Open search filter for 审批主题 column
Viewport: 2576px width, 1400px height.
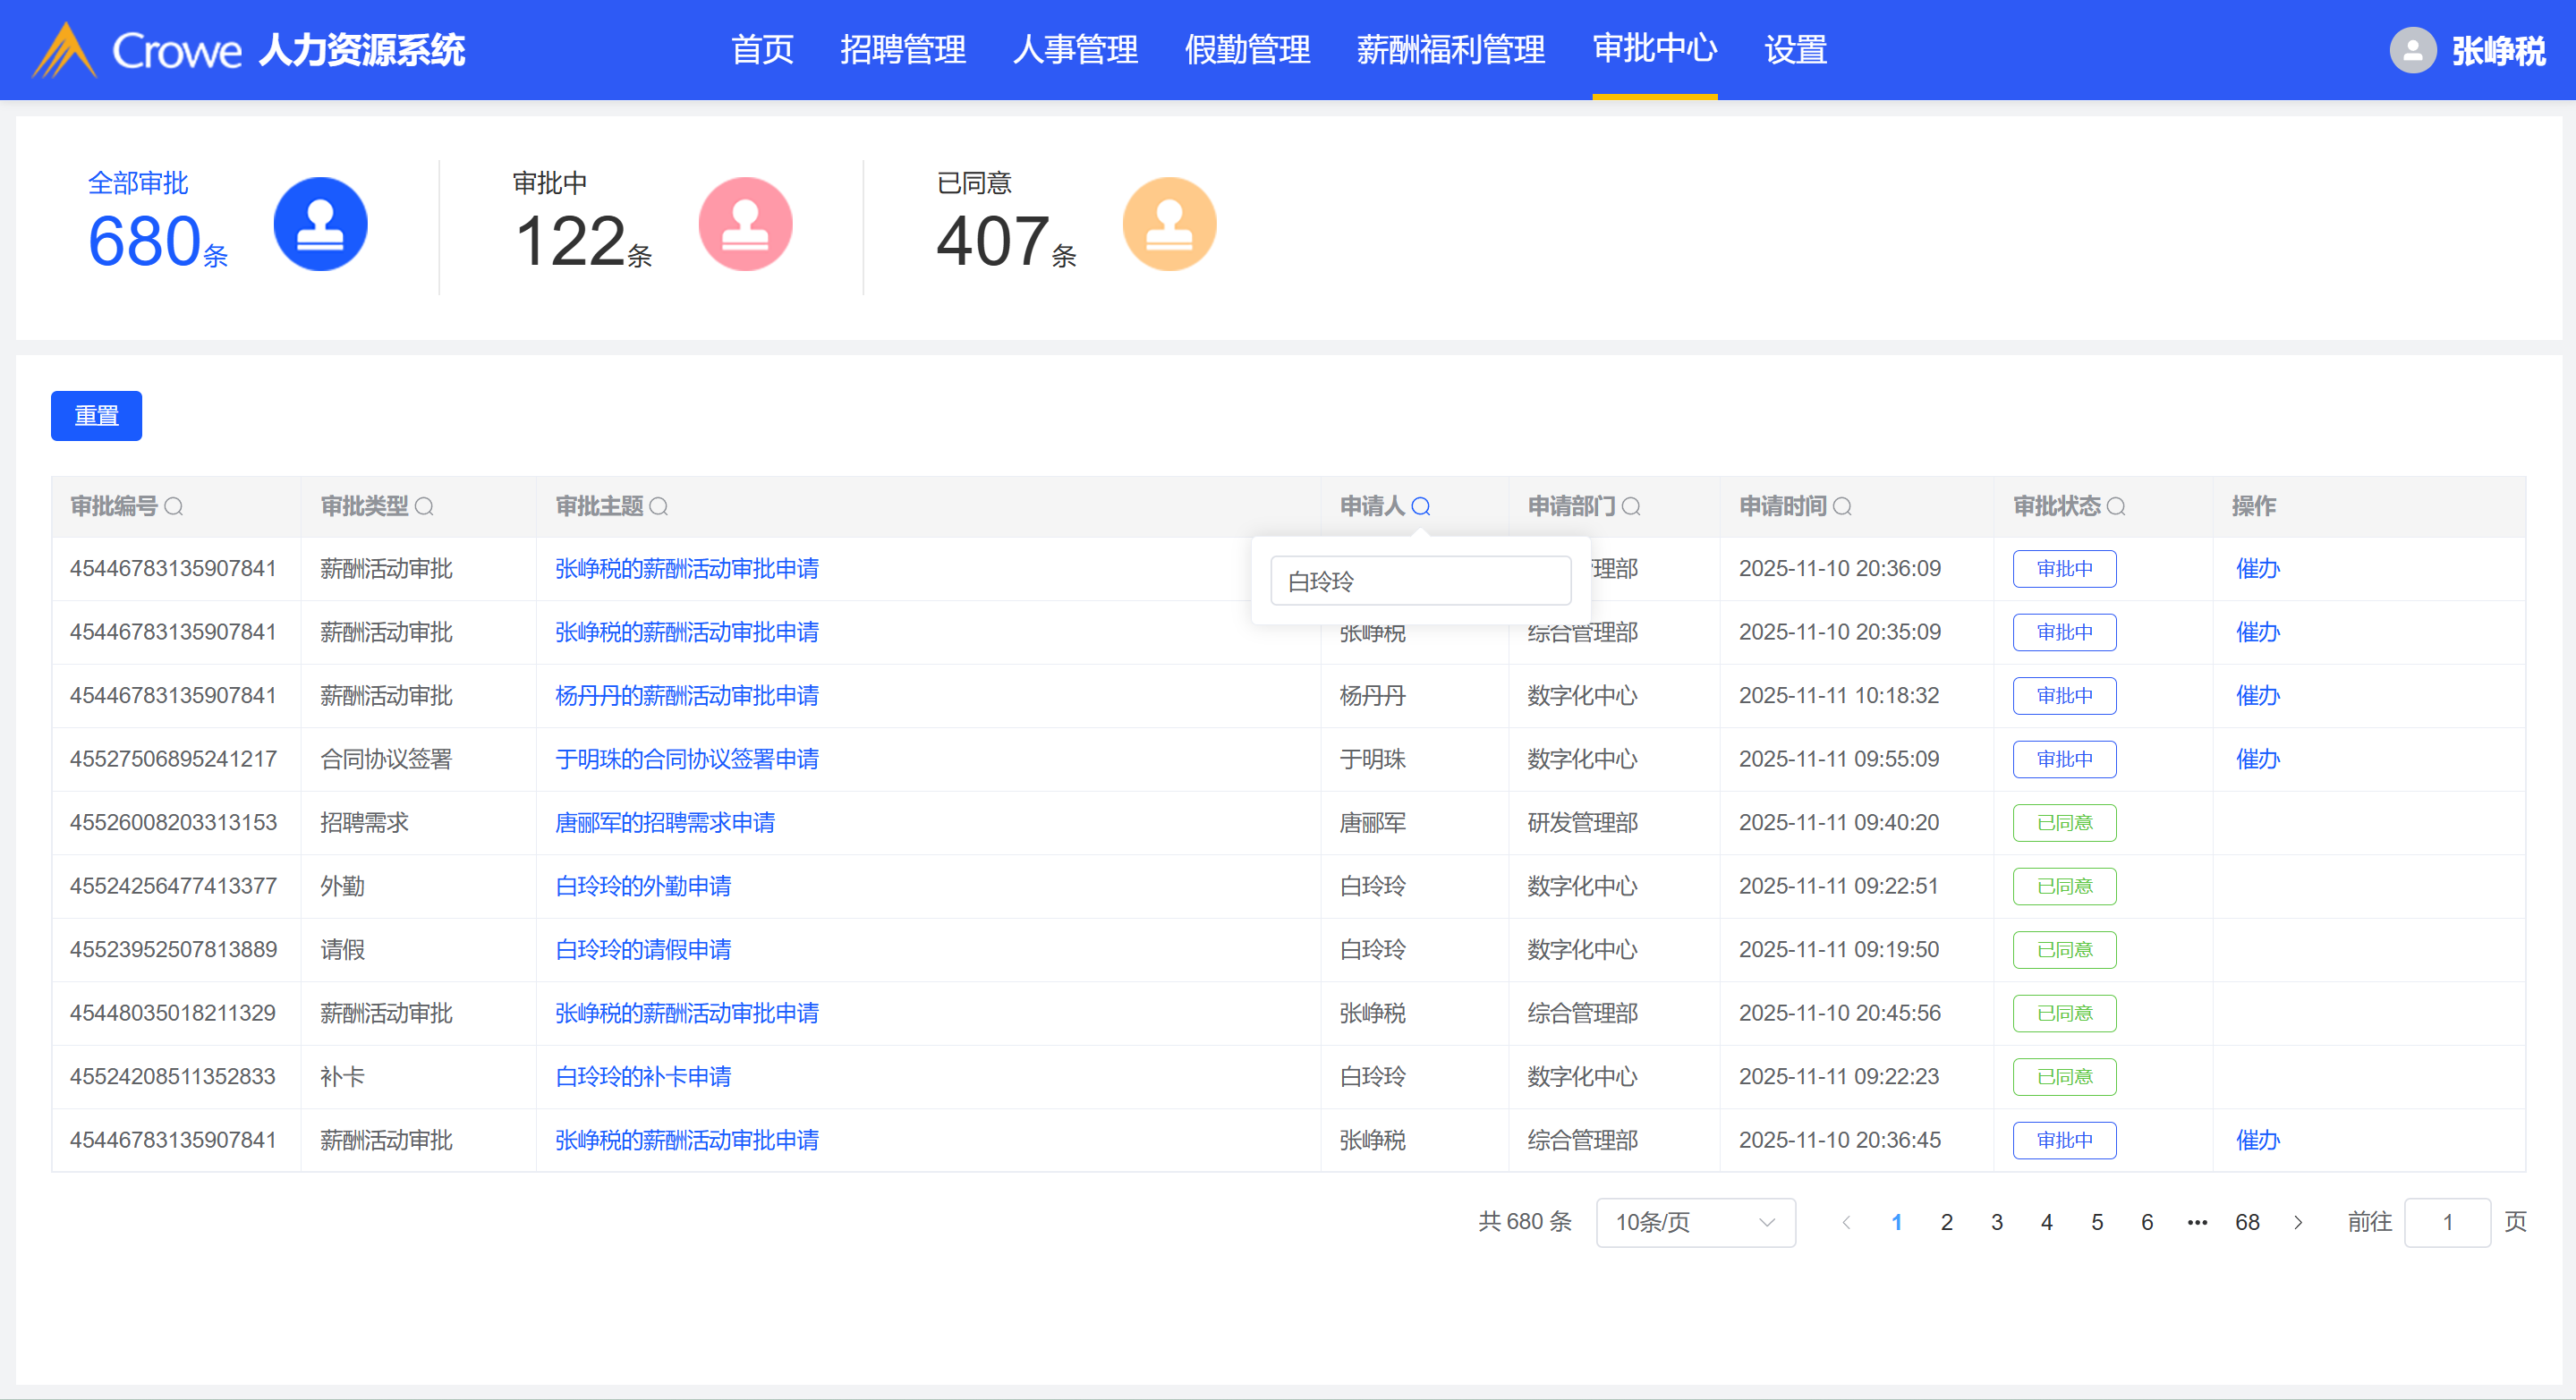tap(658, 507)
